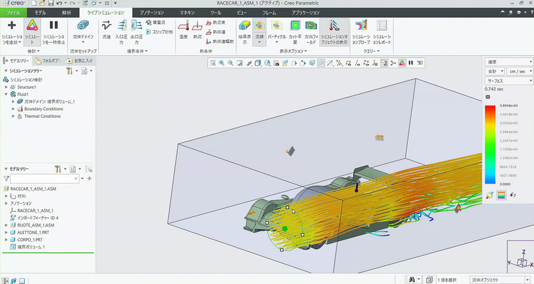Viewport: 534px width, 284px height.
Task: Click the Simulation Report (シミュレーションレポート) icon
Action: coord(383,26)
